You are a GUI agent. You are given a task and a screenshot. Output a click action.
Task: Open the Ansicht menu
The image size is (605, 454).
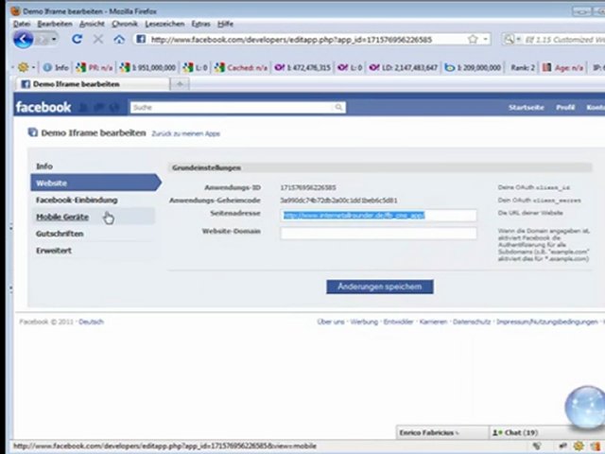click(92, 24)
